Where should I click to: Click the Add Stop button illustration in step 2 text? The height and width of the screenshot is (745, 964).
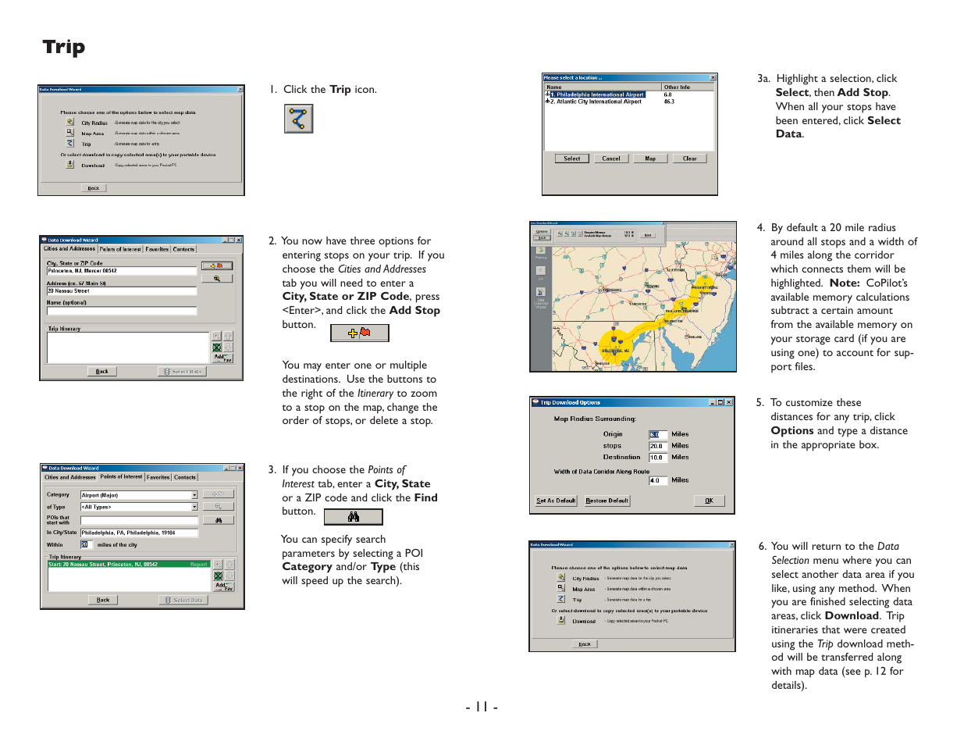(359, 333)
